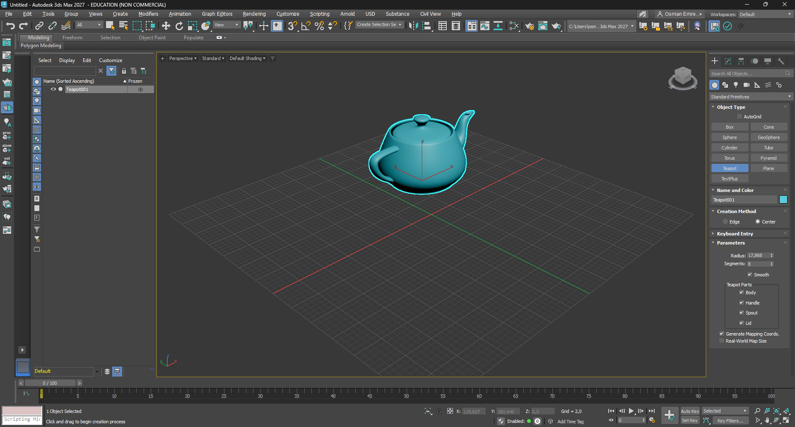Click the Pyramid primitive button
This screenshot has width=795, height=427.
click(x=768, y=158)
